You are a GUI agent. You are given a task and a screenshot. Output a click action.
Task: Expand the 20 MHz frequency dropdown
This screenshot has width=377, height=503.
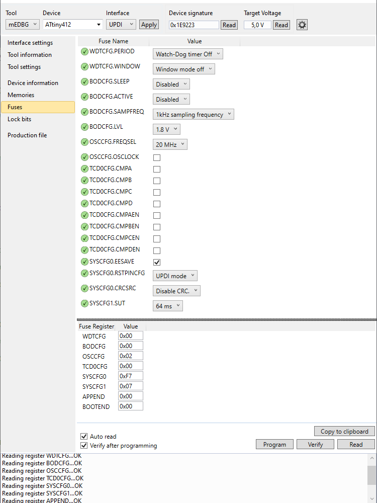point(170,145)
